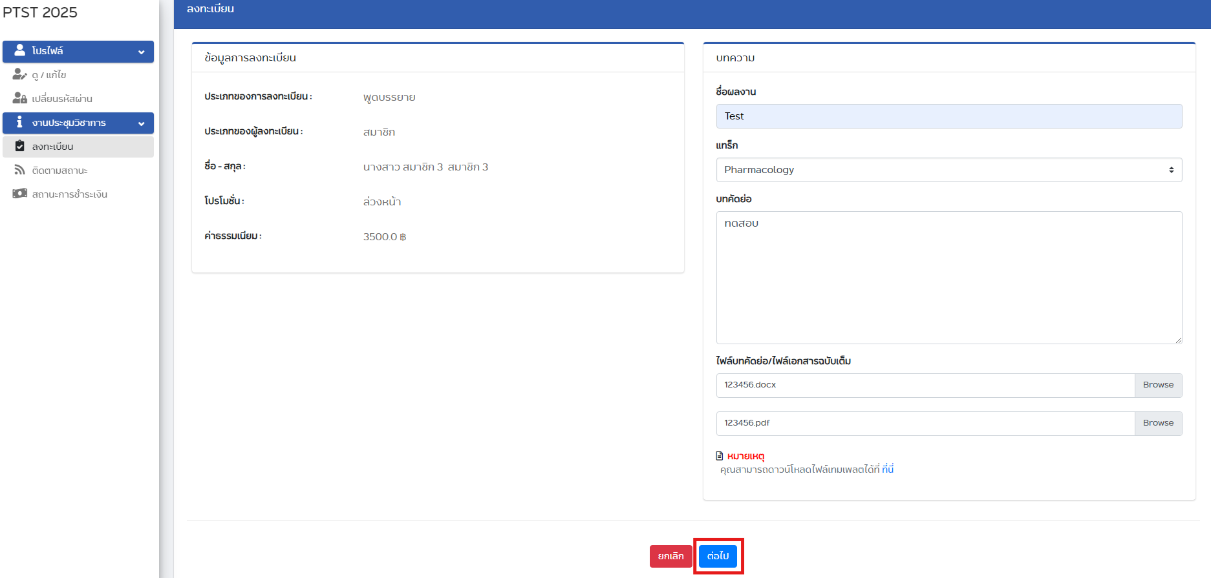Click the ลงทะเบียน clipboard check icon

19,146
